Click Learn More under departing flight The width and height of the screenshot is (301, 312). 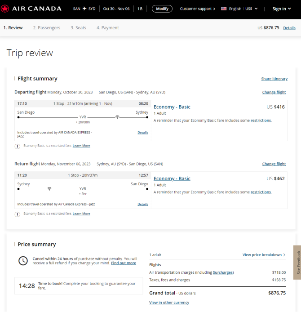[81, 146]
